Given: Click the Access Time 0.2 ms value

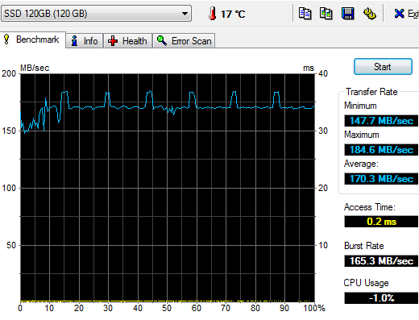Looking at the screenshot, I should (x=381, y=222).
